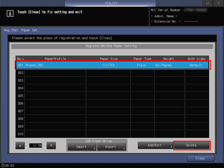Select empty registration slot 010
The width and height of the screenshot is (224, 168).
(112, 134)
